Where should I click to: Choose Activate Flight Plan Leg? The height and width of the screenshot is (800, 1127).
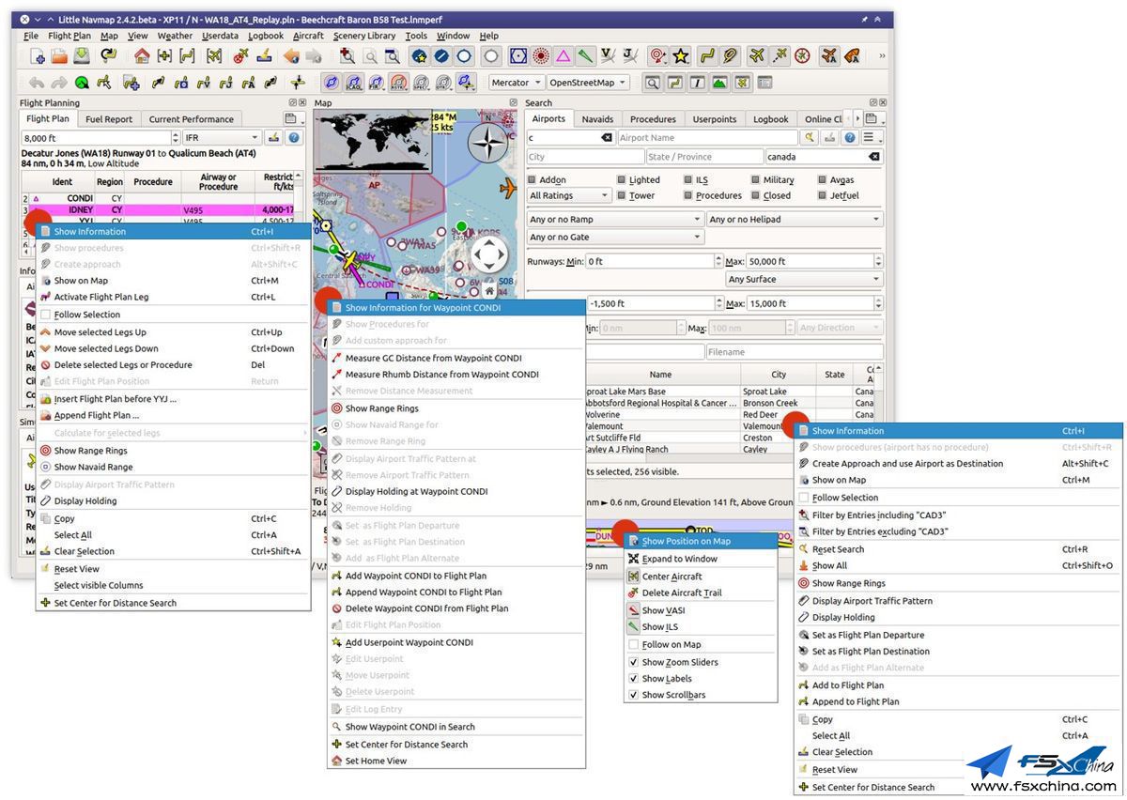174,297
